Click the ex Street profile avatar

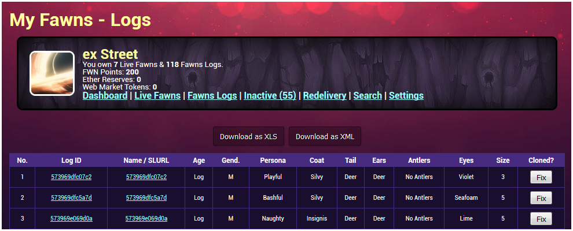click(x=52, y=73)
